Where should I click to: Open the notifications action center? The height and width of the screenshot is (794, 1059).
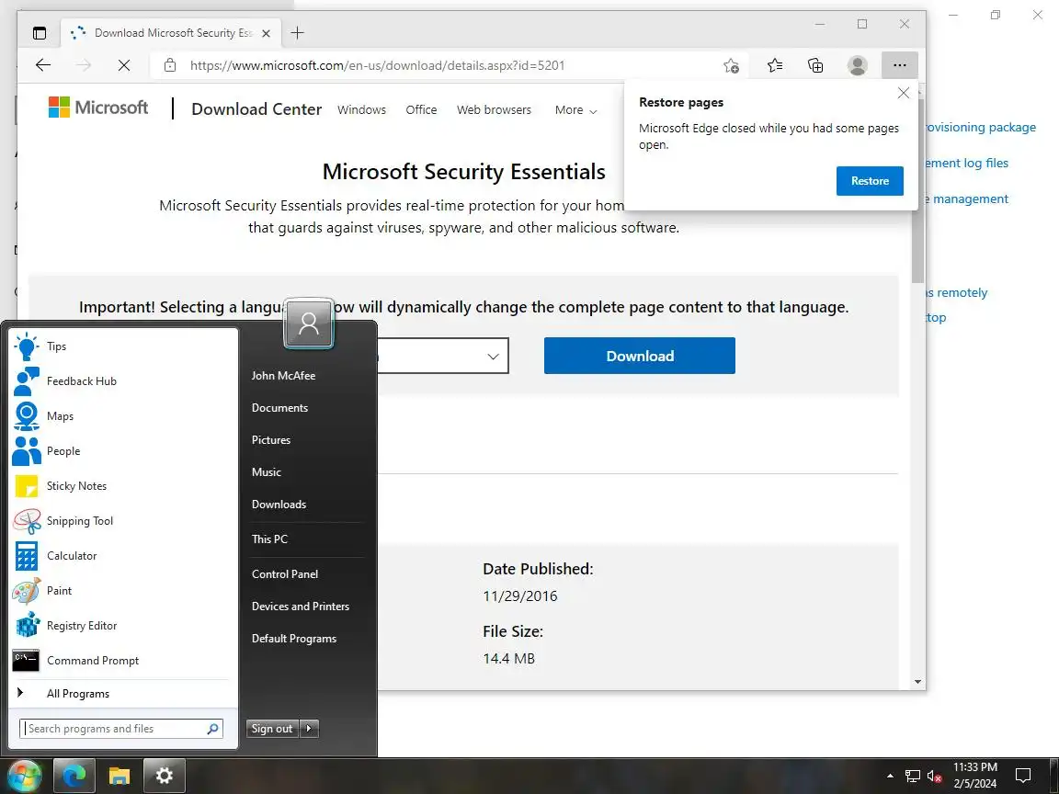point(1024,776)
